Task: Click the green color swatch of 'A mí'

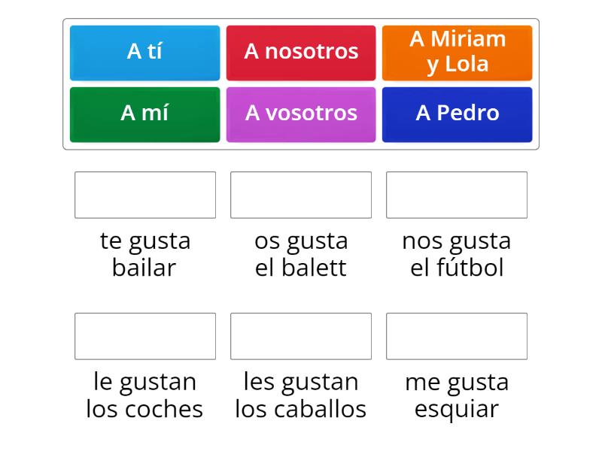Action: tap(144, 114)
